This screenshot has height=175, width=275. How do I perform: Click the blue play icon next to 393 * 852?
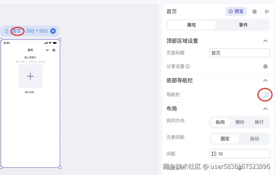point(53,31)
